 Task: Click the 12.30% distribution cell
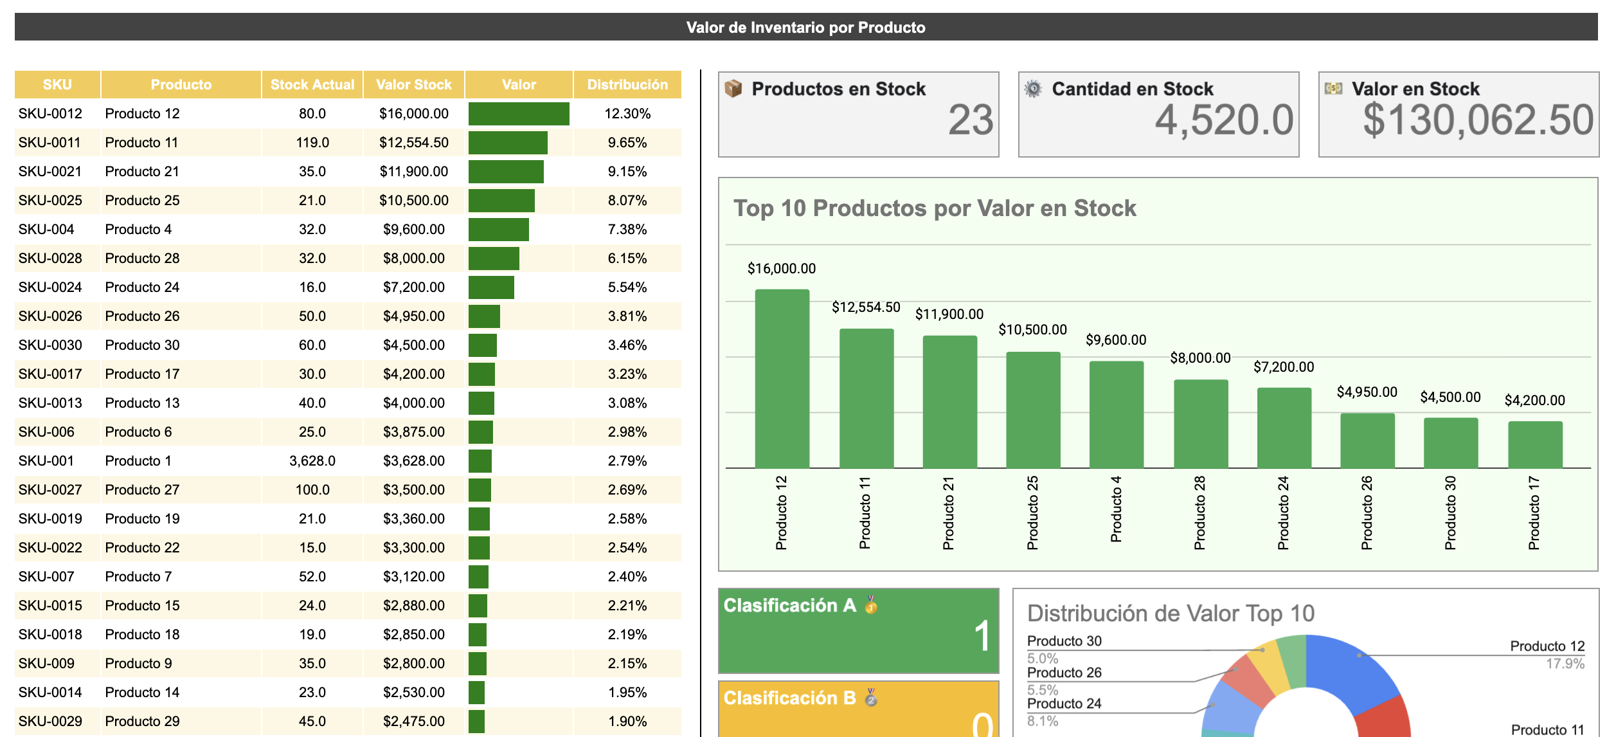click(627, 113)
